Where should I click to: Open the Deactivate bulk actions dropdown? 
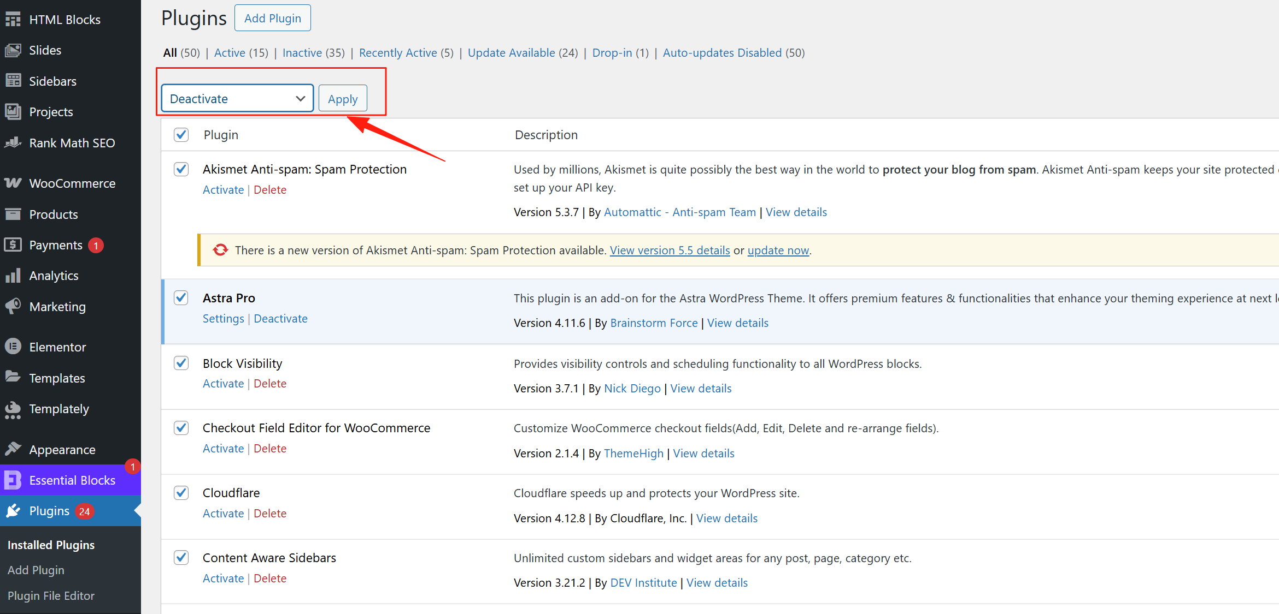click(x=237, y=99)
